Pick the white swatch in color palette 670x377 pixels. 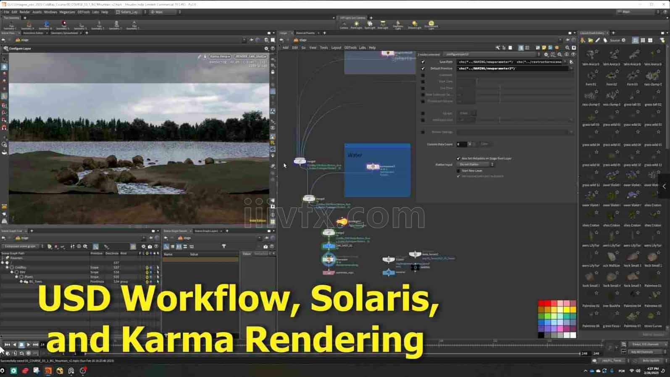573,335
